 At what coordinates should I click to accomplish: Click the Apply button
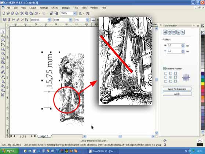pyautogui.click(x=177, y=94)
